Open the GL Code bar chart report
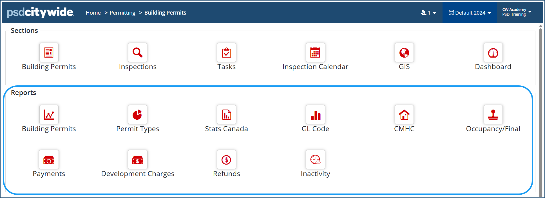 pos(315,115)
